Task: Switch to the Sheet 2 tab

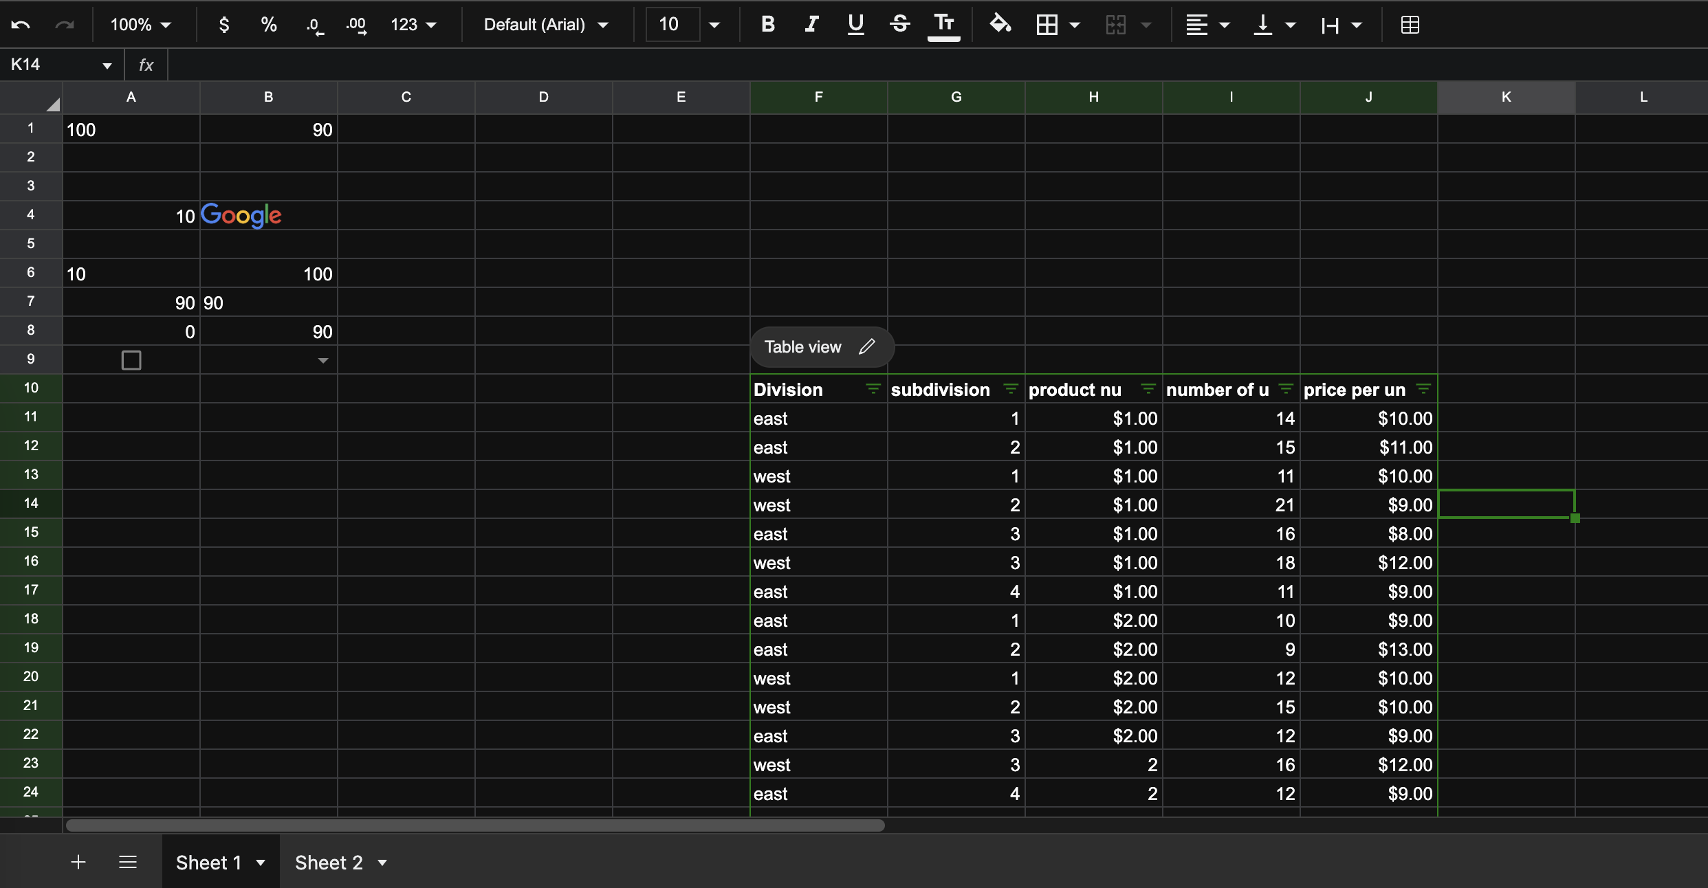Action: click(x=329, y=863)
